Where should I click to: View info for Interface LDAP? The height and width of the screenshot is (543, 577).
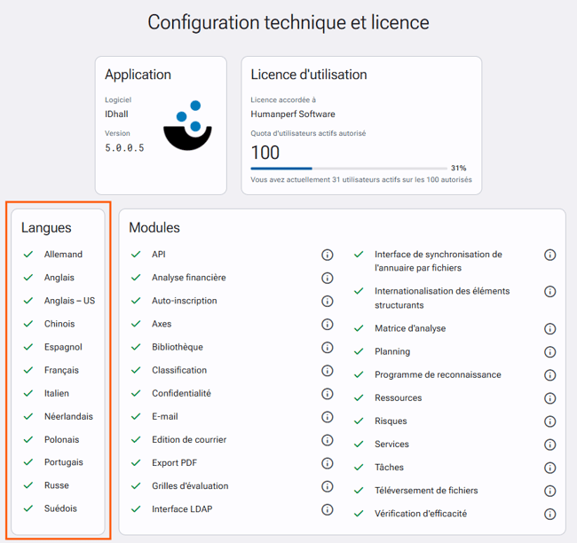(x=328, y=509)
